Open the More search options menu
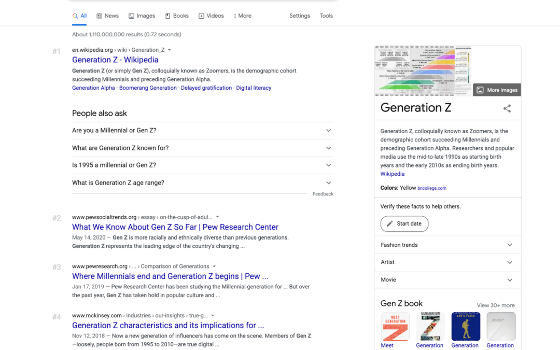560x350 pixels. 242,16
